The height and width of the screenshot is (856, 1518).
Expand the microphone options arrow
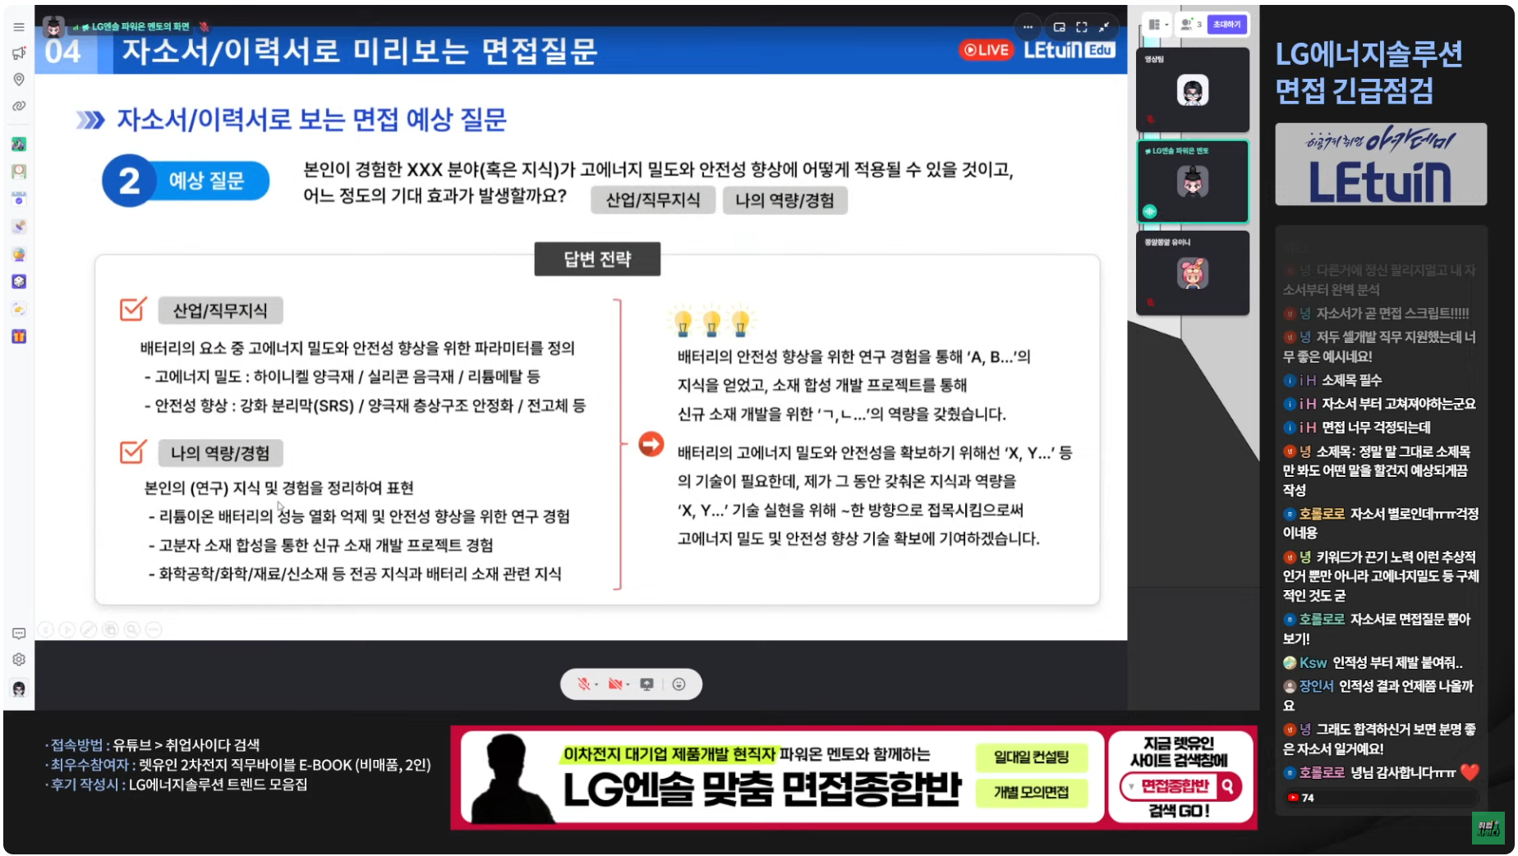[596, 685]
